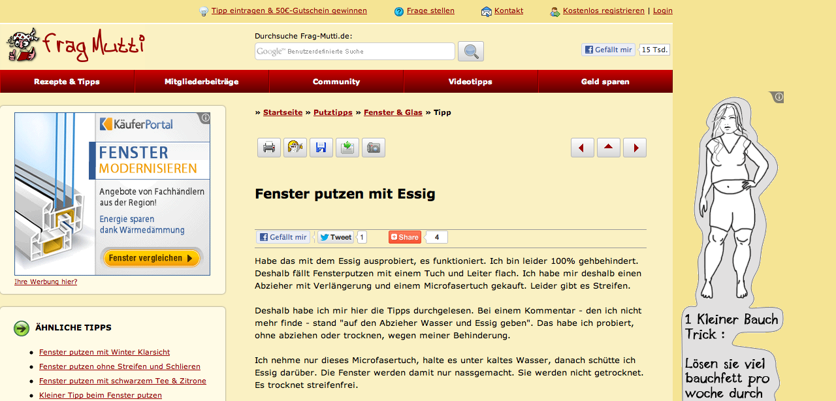Click the Fenster vergleichen ad button
This screenshot has height=401, width=836.
tap(151, 258)
